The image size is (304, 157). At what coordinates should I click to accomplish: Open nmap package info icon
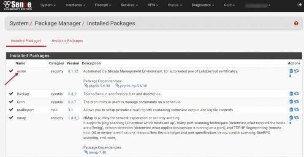[290, 123]
